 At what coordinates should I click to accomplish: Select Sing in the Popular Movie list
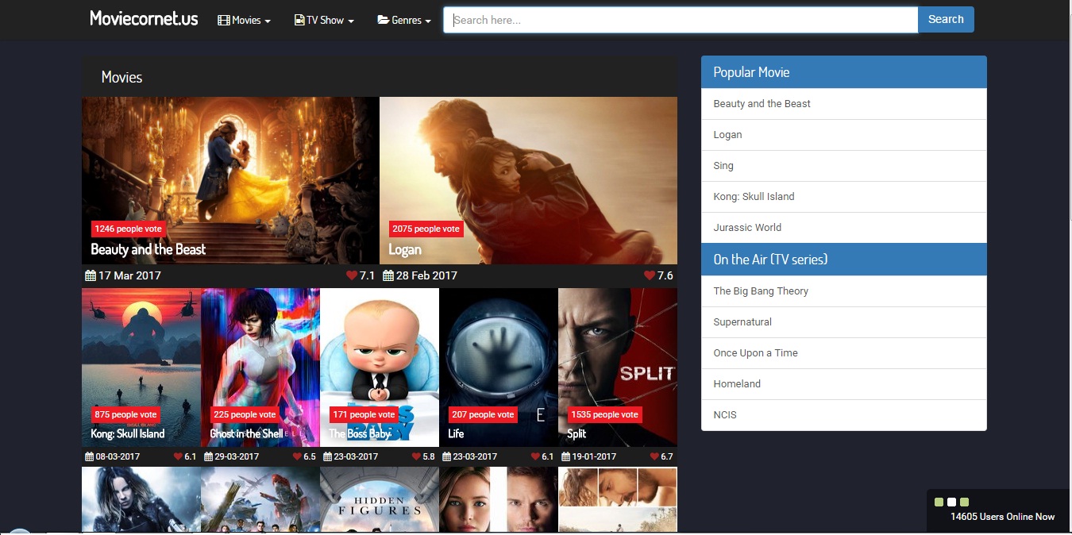point(844,166)
